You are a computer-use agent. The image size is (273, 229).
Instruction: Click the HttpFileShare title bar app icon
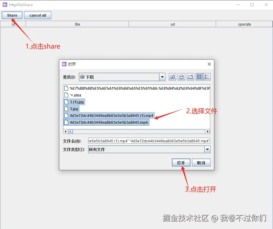(5, 5)
